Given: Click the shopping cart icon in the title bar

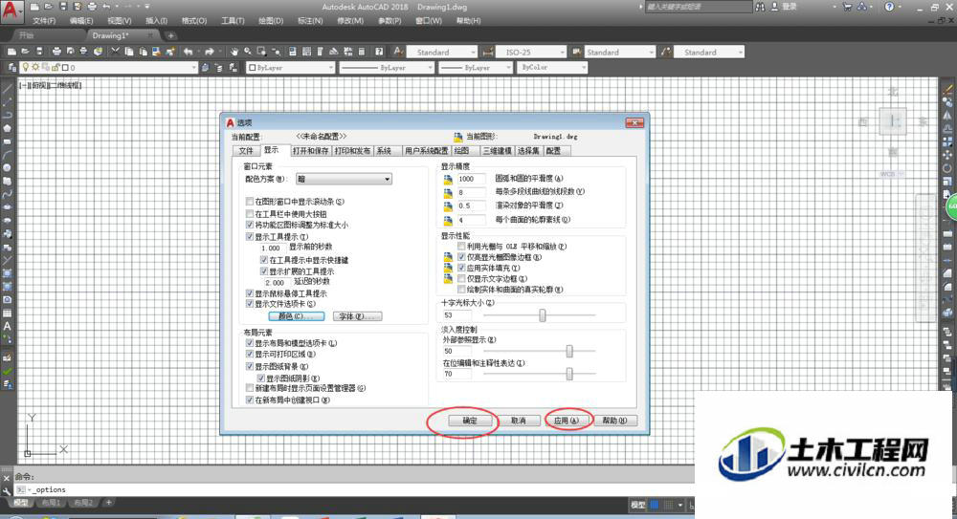Looking at the screenshot, I should [x=847, y=7].
